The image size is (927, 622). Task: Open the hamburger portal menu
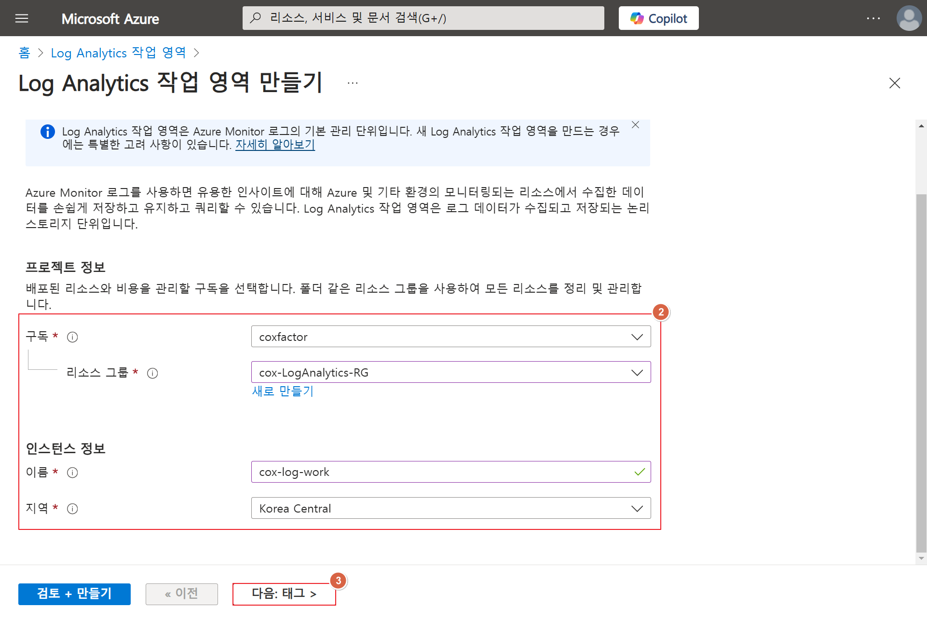(22, 18)
